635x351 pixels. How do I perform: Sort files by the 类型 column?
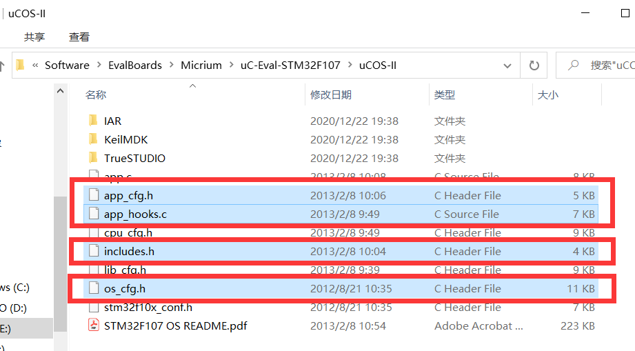tap(444, 94)
